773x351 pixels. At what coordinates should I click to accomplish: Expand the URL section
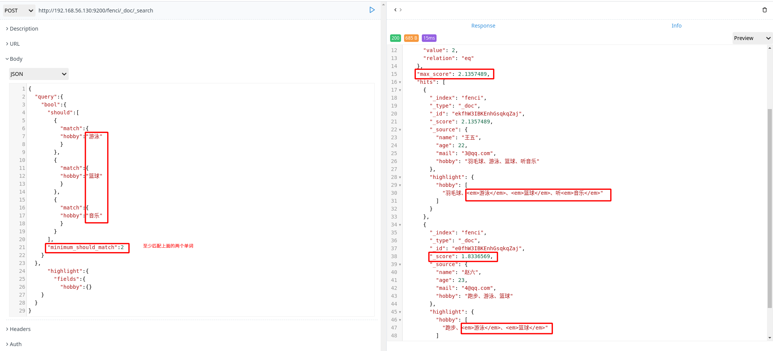pos(14,43)
